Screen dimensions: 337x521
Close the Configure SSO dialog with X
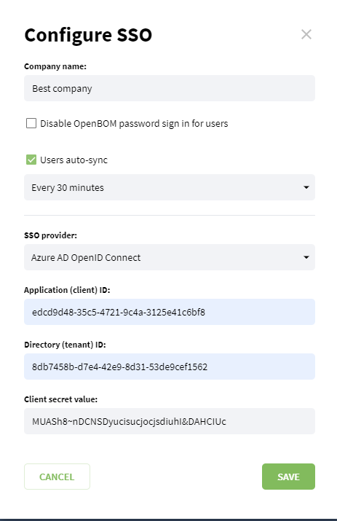(x=306, y=34)
